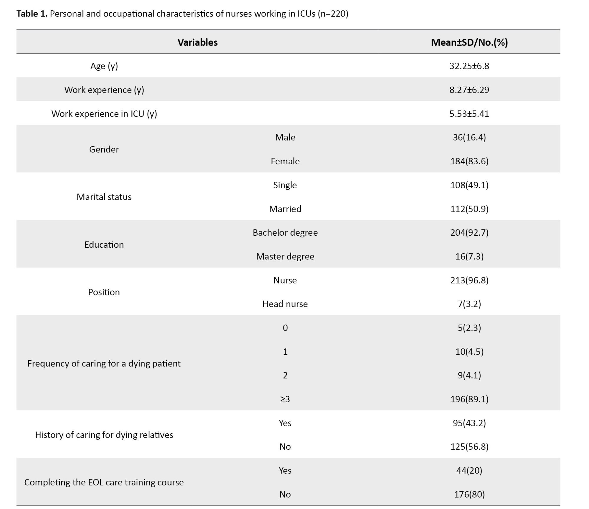Click the 36(16.4) Male value

coord(469,137)
